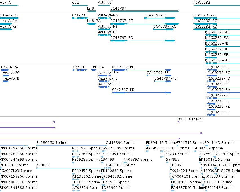Select the Hex-A-PC protein feature

pos(6,76)
